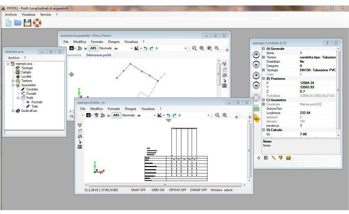Collapse the Acquedotto tree node

click(13, 85)
